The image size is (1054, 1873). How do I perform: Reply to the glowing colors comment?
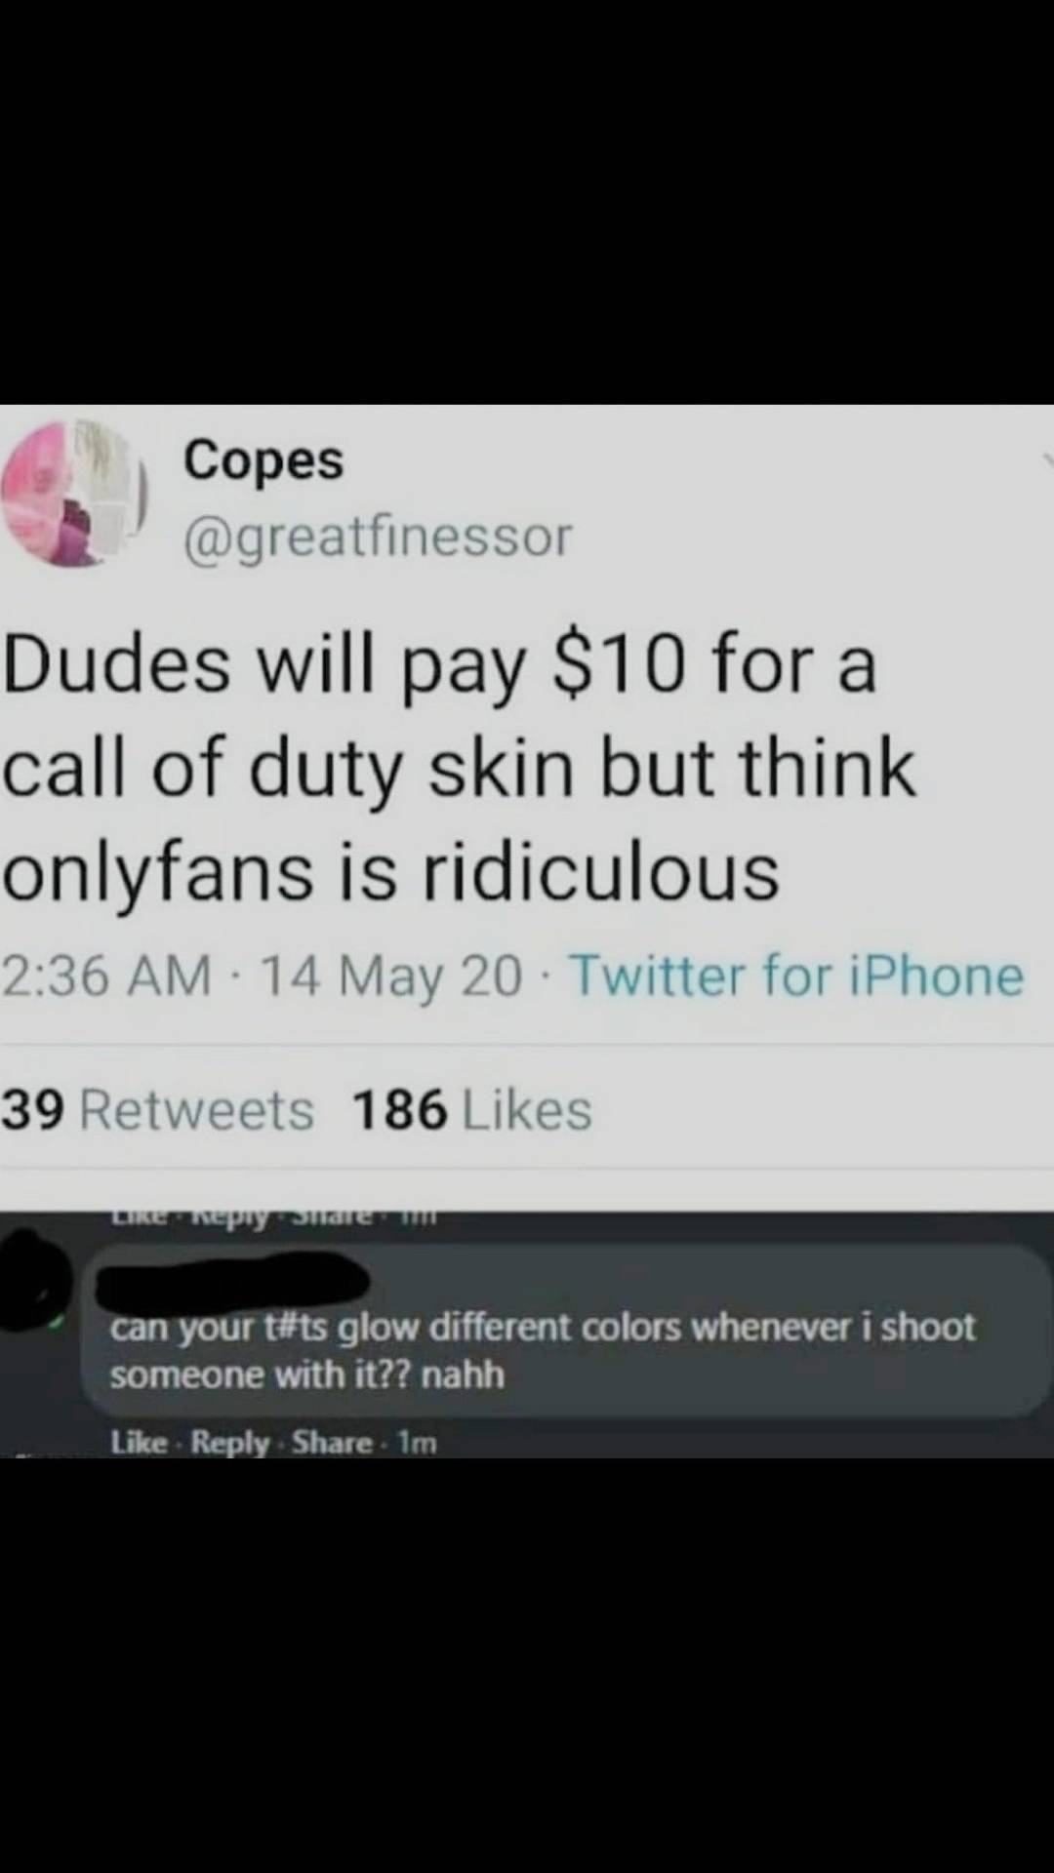click(x=229, y=1443)
